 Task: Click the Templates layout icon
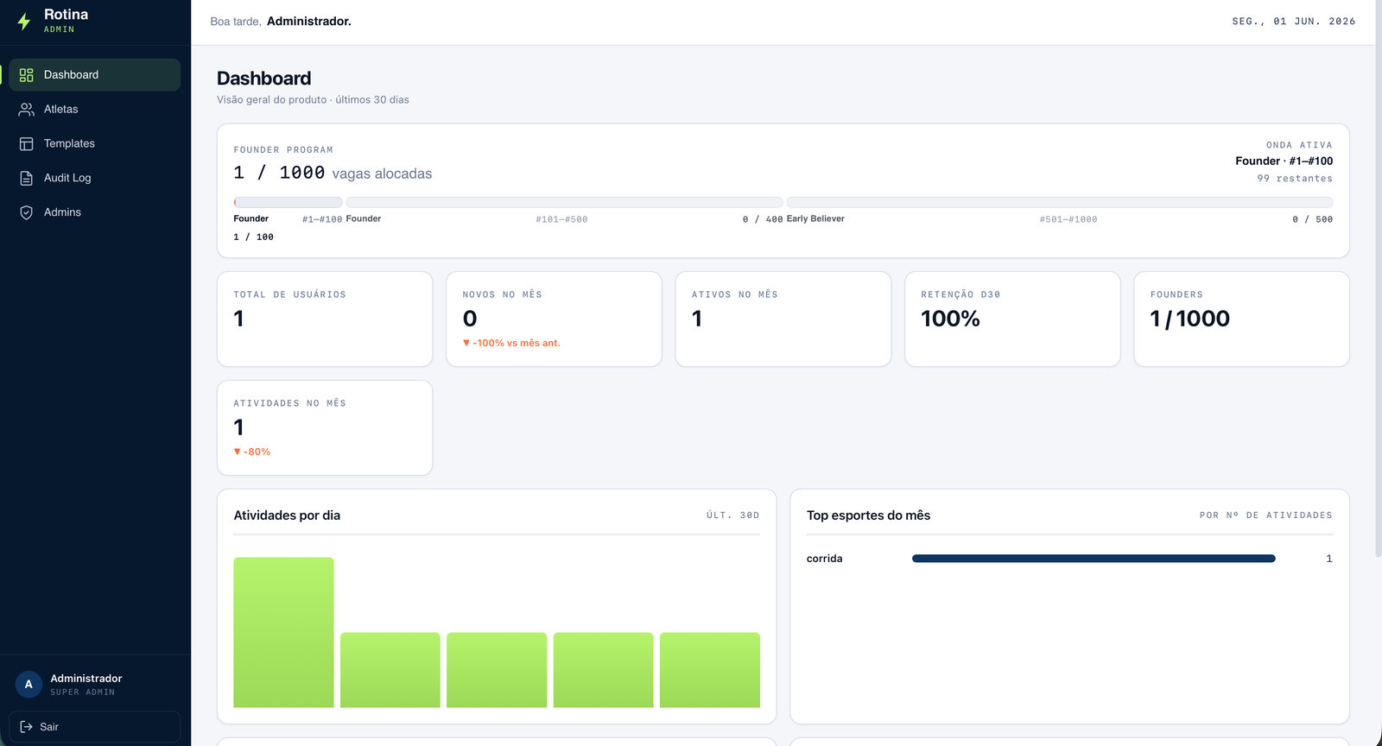pos(27,144)
